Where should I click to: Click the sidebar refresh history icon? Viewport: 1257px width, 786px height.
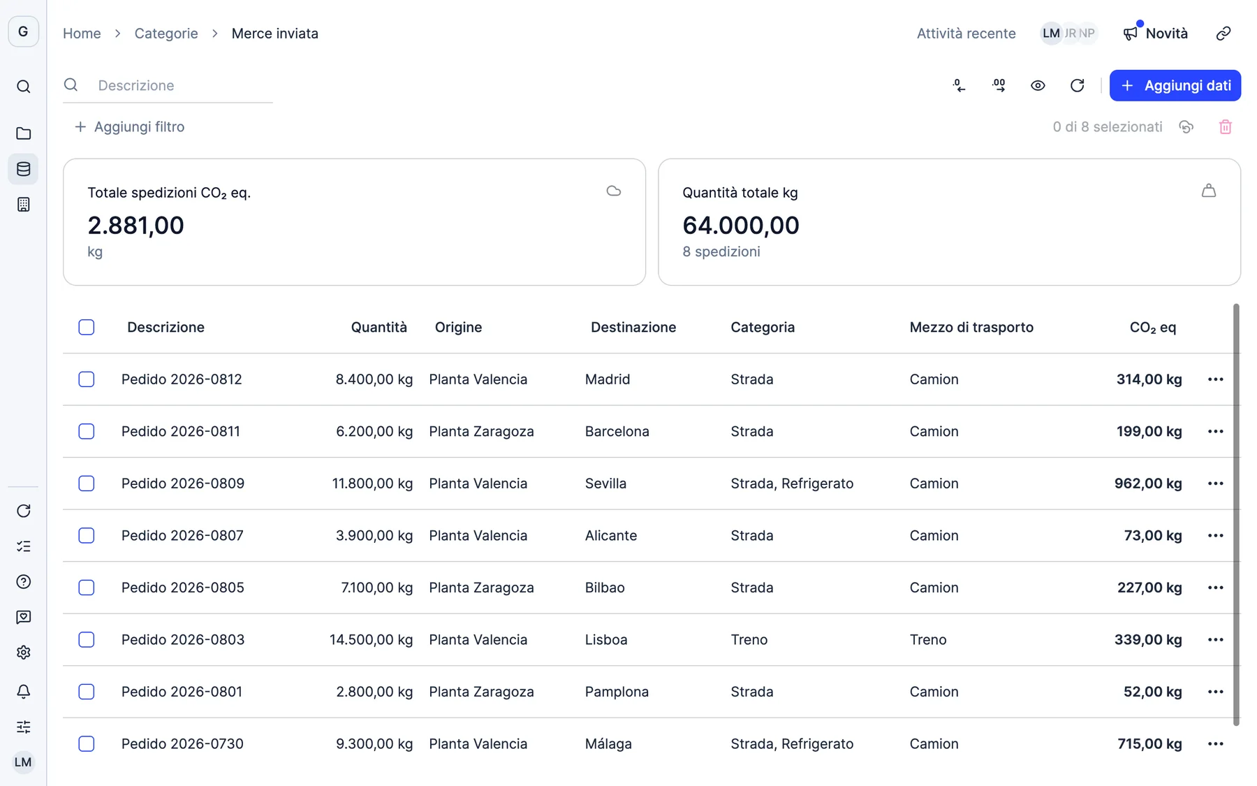coord(23,511)
